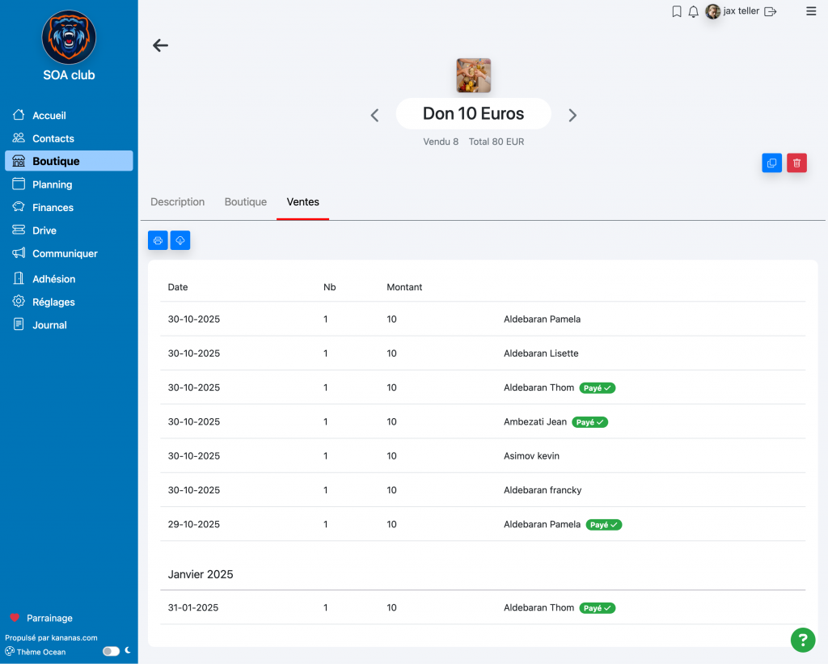
Task: Toggle the Thème Ocean dark mode switch
Action: (111, 651)
